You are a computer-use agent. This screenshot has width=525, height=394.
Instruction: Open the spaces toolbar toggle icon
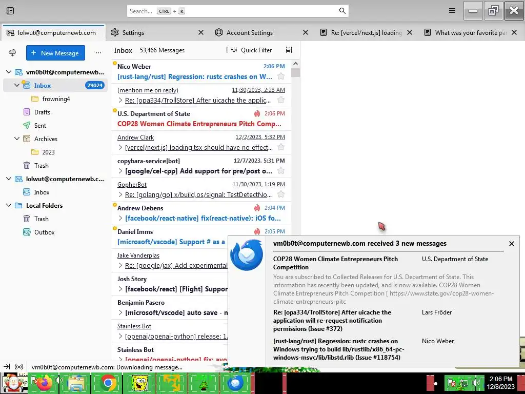(x=10, y=11)
